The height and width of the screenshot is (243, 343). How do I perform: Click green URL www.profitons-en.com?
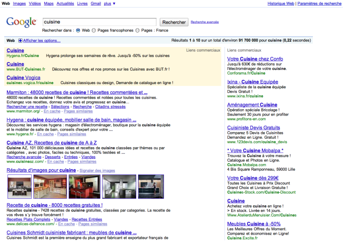[x=246, y=119]
